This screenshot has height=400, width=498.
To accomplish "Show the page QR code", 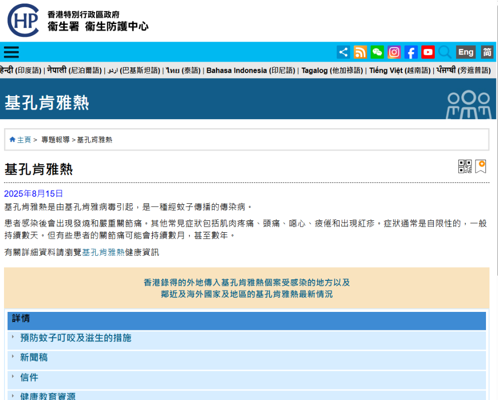I will click(x=465, y=167).
